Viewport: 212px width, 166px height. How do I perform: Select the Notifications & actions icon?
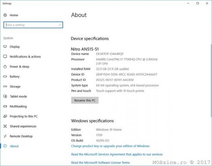[x=5, y=57]
